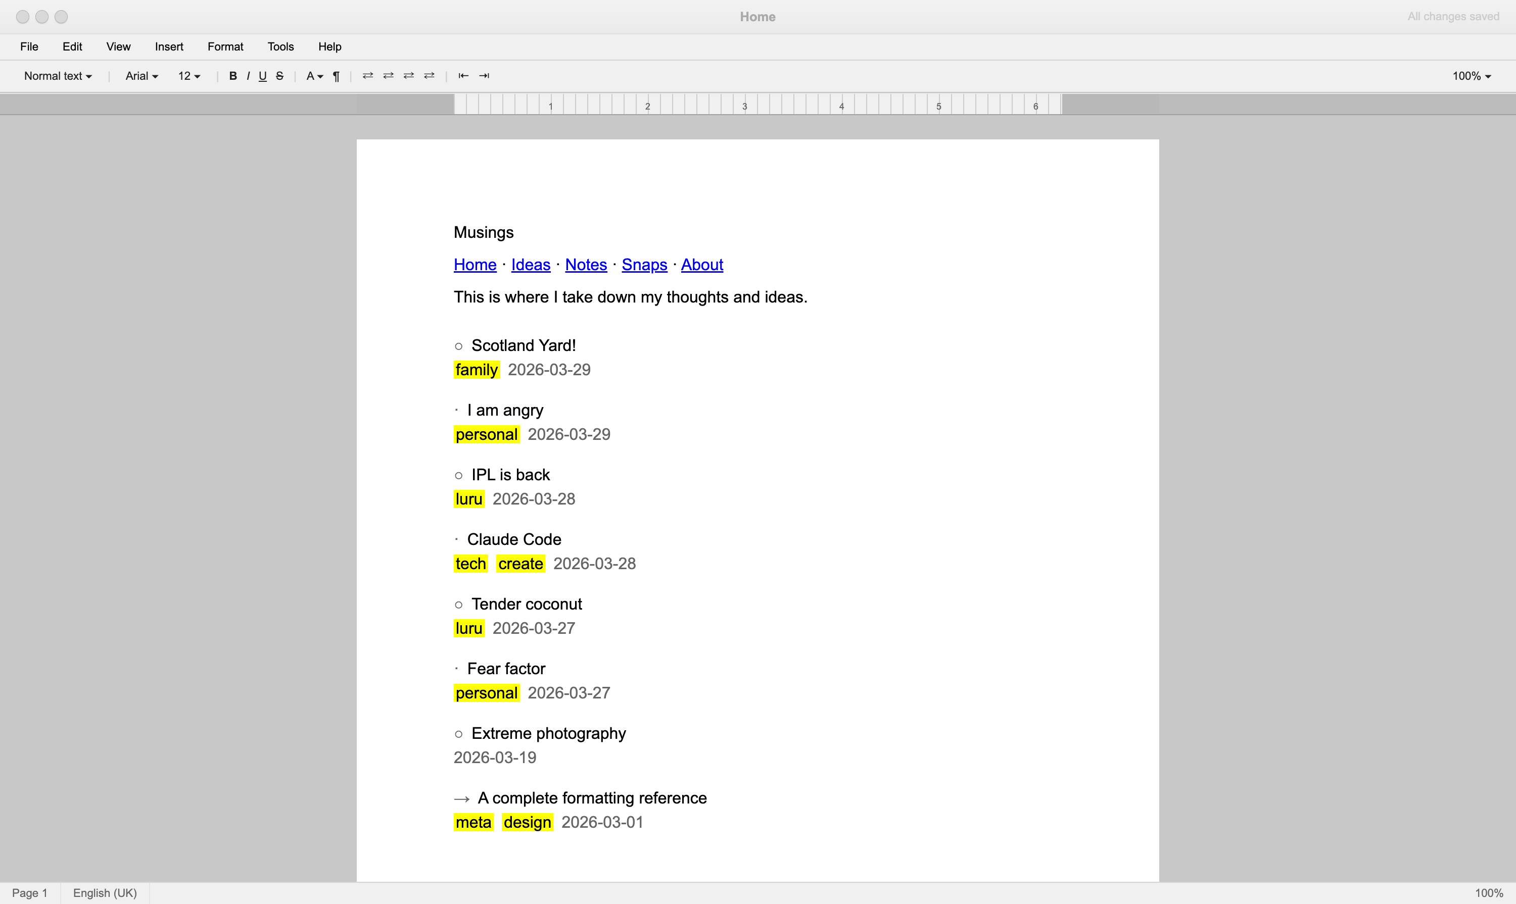
Task: Open the Arial font dropdown
Action: 141,76
